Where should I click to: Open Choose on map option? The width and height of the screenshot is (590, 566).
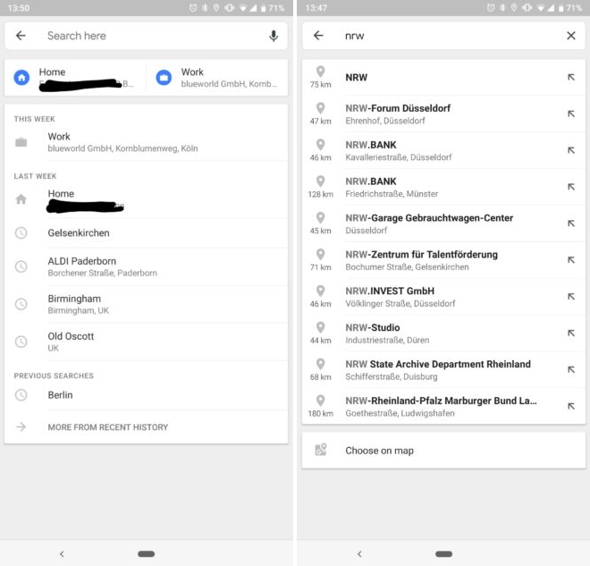click(x=443, y=451)
